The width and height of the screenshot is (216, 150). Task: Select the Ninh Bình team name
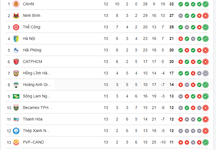[x=31, y=15]
